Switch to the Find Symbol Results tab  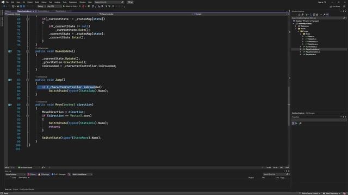pos(27,190)
